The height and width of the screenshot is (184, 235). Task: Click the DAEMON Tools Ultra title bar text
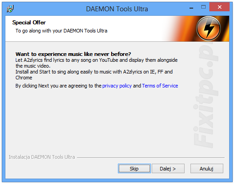pyautogui.click(x=117, y=9)
